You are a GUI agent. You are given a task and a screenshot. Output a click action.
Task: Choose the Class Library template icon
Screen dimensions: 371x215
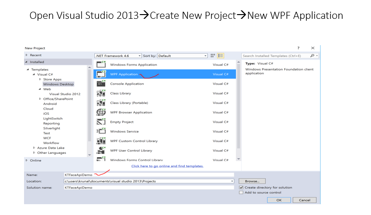coord(101,93)
